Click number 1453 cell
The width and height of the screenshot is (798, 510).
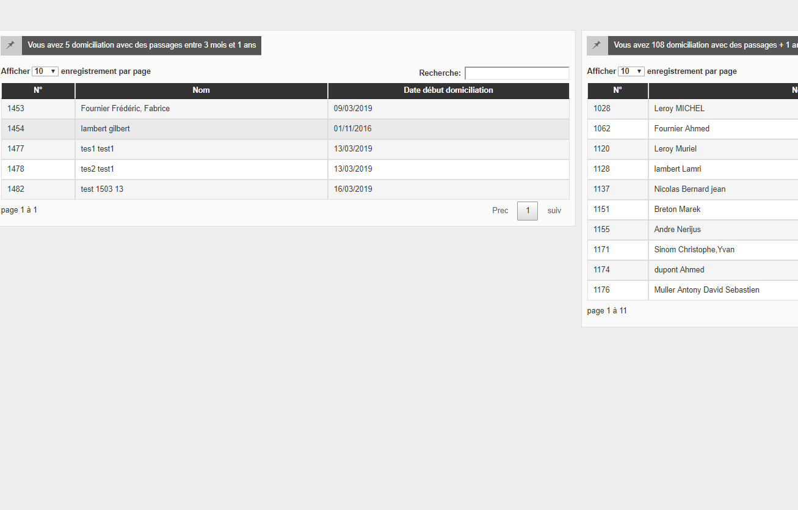click(38, 109)
